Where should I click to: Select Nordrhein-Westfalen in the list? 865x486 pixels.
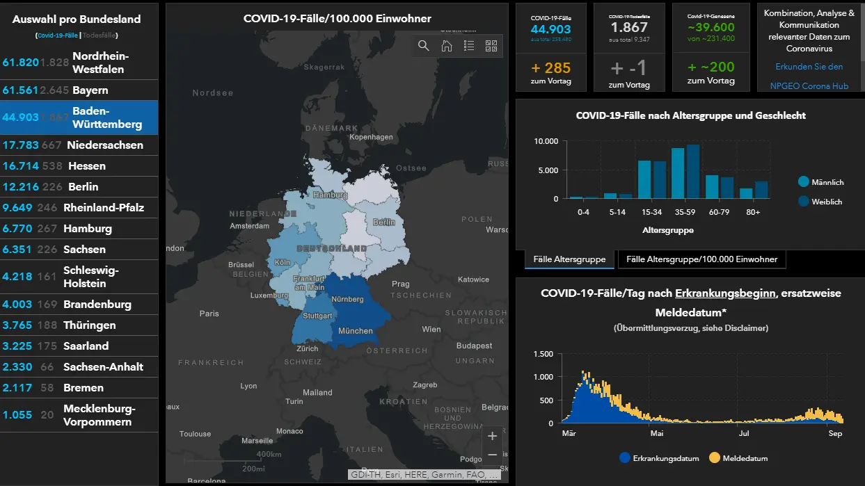(x=79, y=63)
